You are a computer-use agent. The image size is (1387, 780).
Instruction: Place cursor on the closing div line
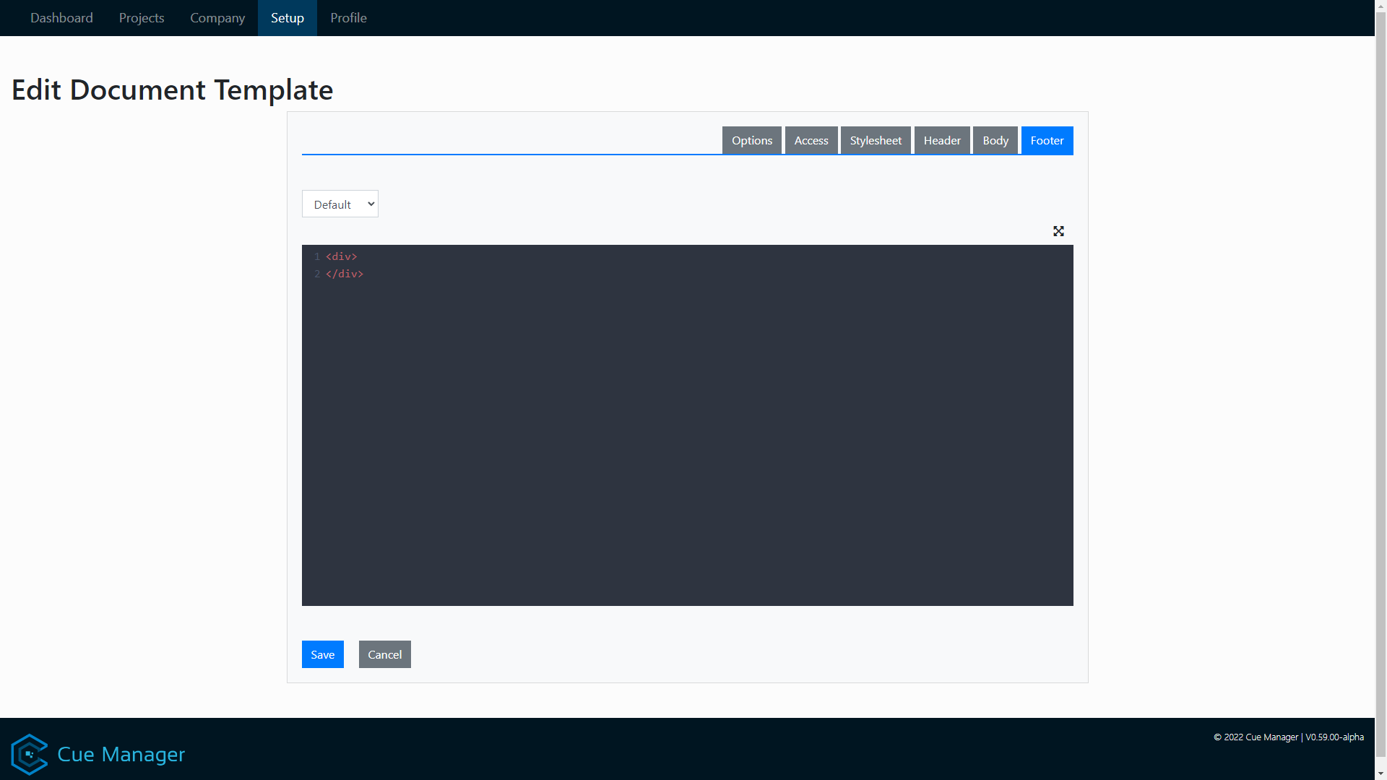coord(345,274)
